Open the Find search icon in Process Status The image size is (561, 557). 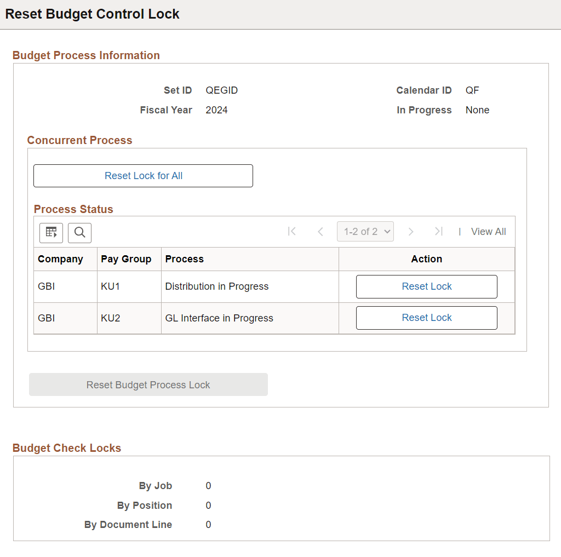click(79, 233)
